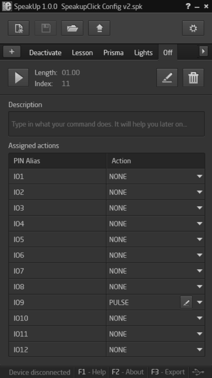Image resolution: width=212 pixels, height=378 pixels.
Task: Open project from folder icon
Action: tap(72, 28)
